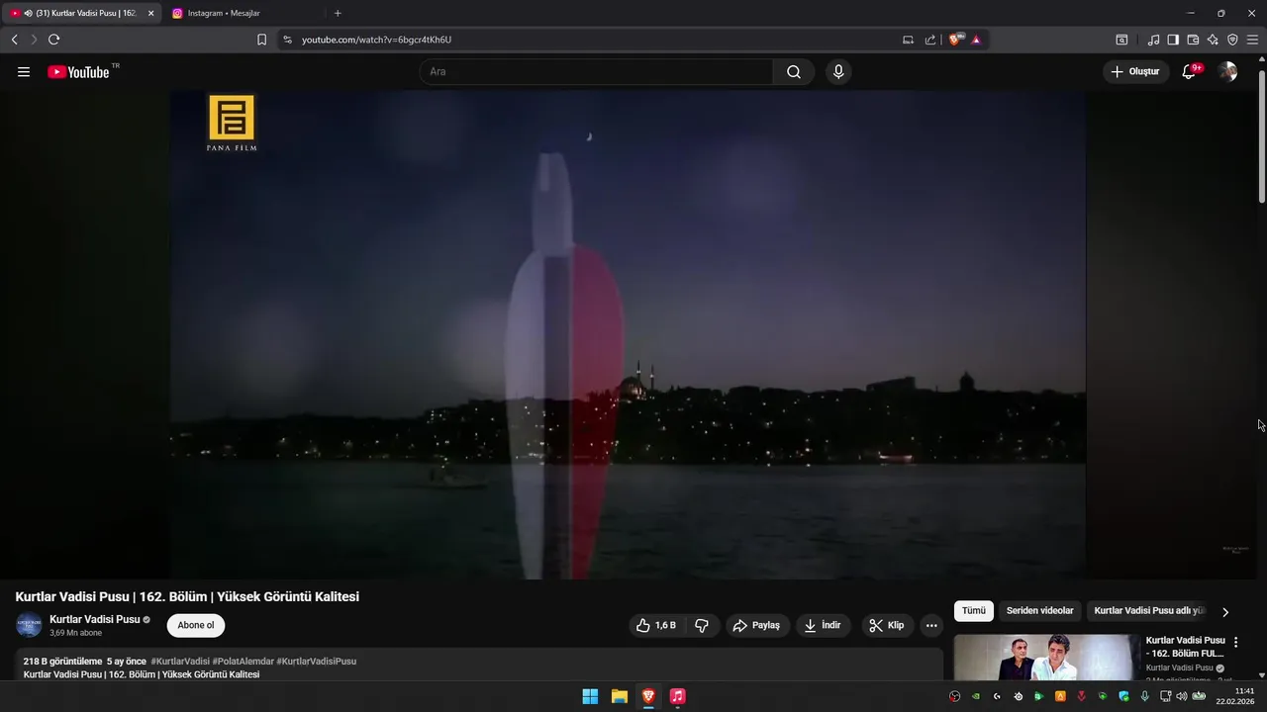The image size is (1267, 712).
Task: Open File Explorer from the taskbar
Action: pos(619,696)
